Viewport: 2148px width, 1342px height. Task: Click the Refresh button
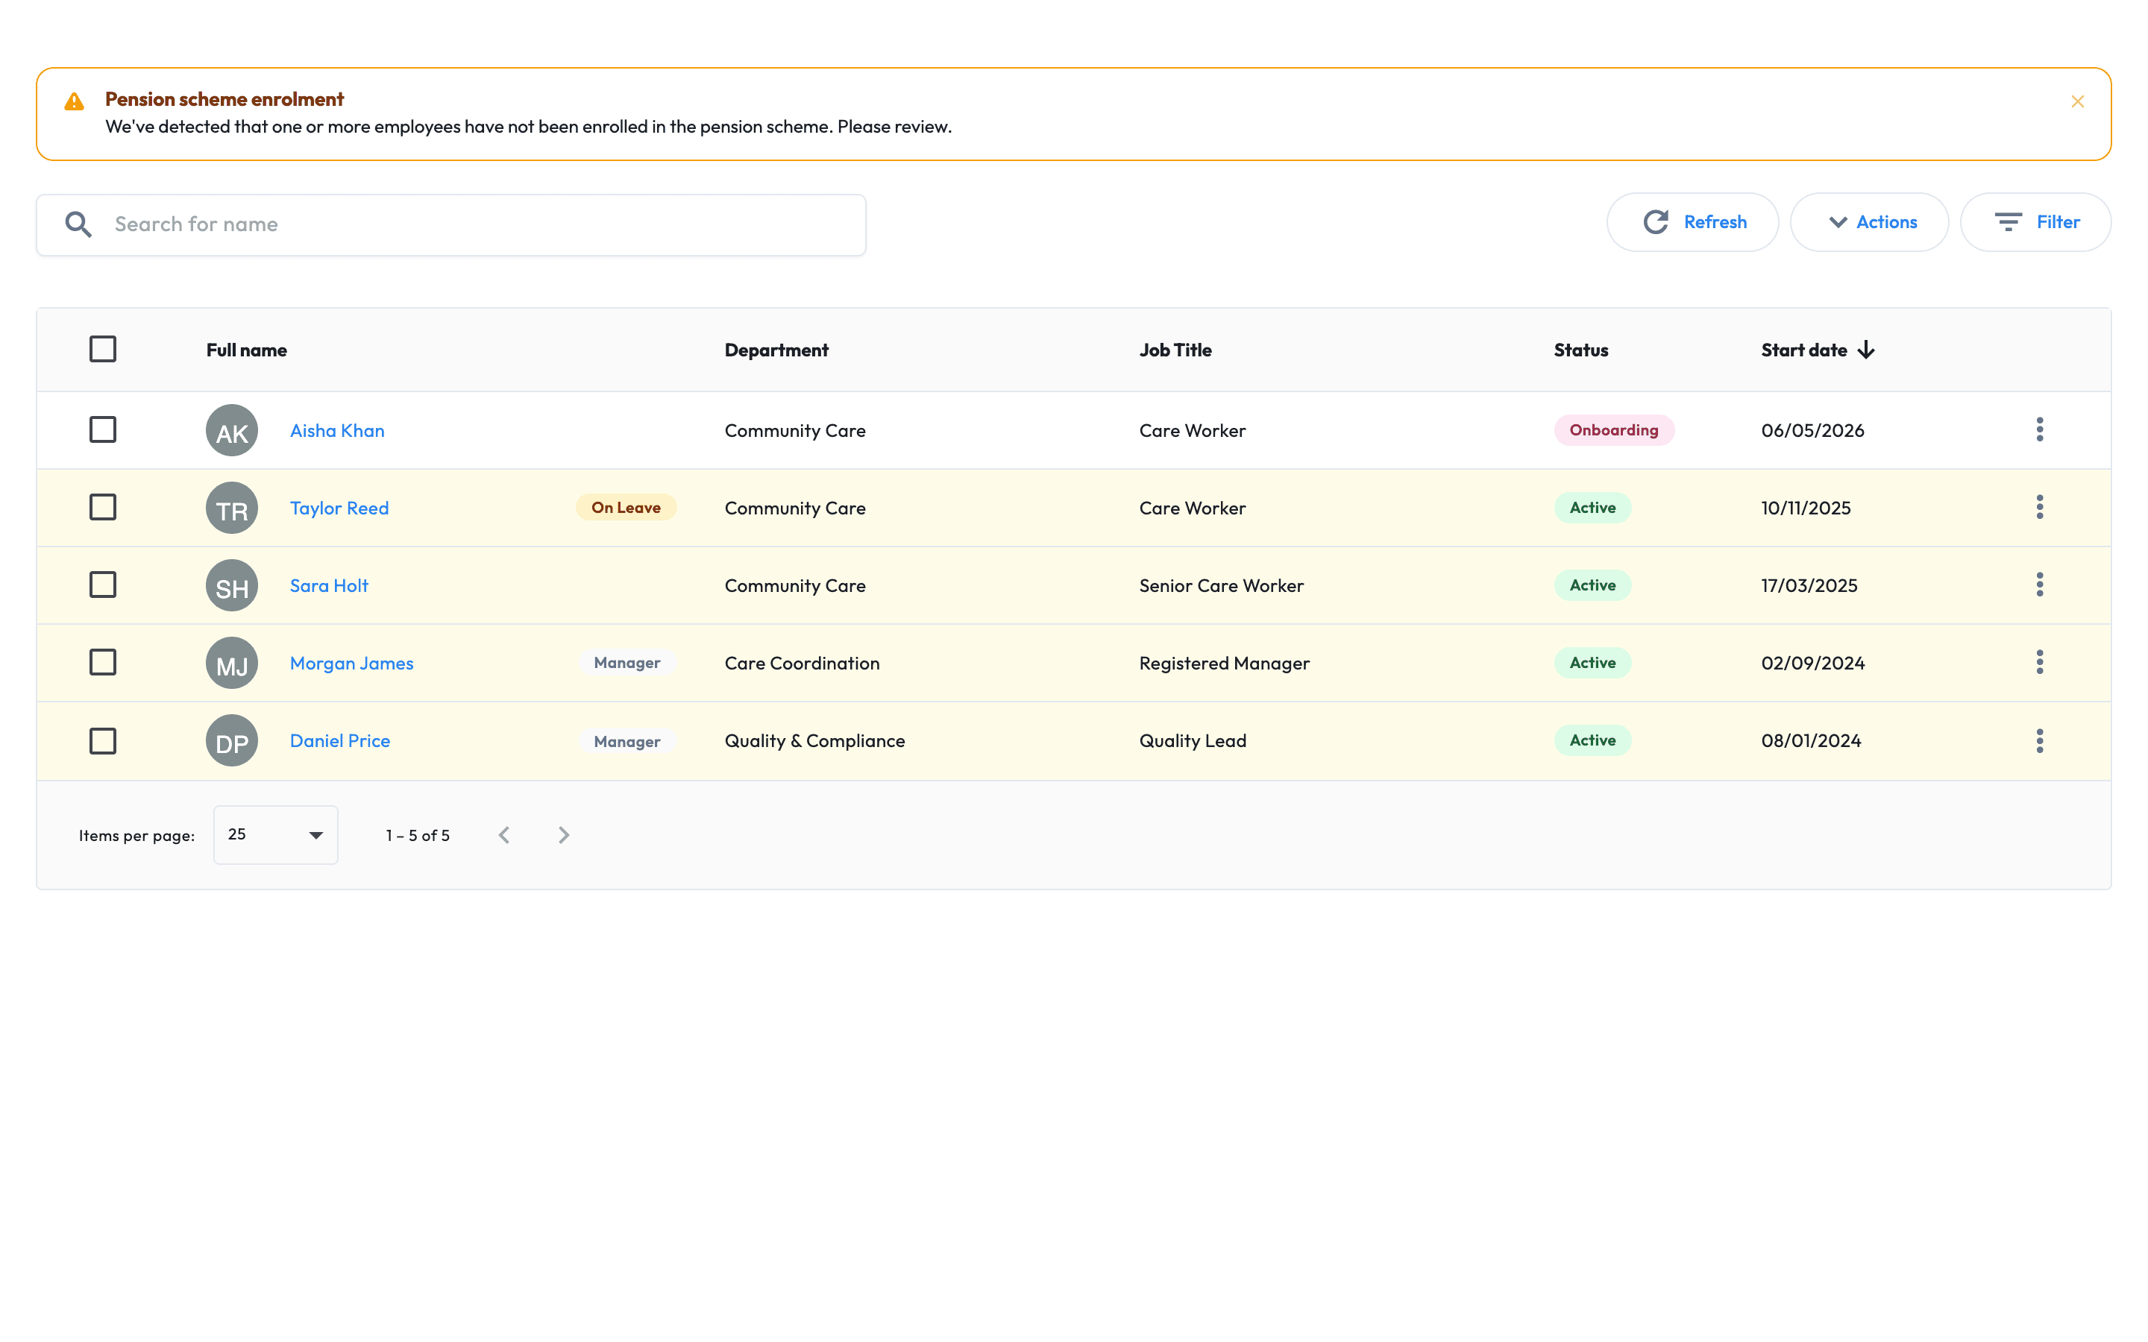[1692, 222]
